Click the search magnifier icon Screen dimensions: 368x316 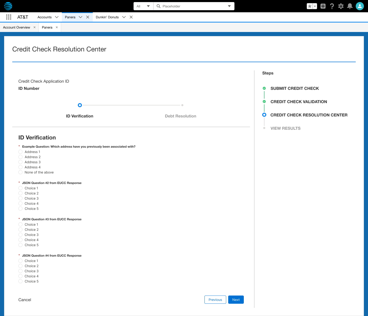point(158,6)
